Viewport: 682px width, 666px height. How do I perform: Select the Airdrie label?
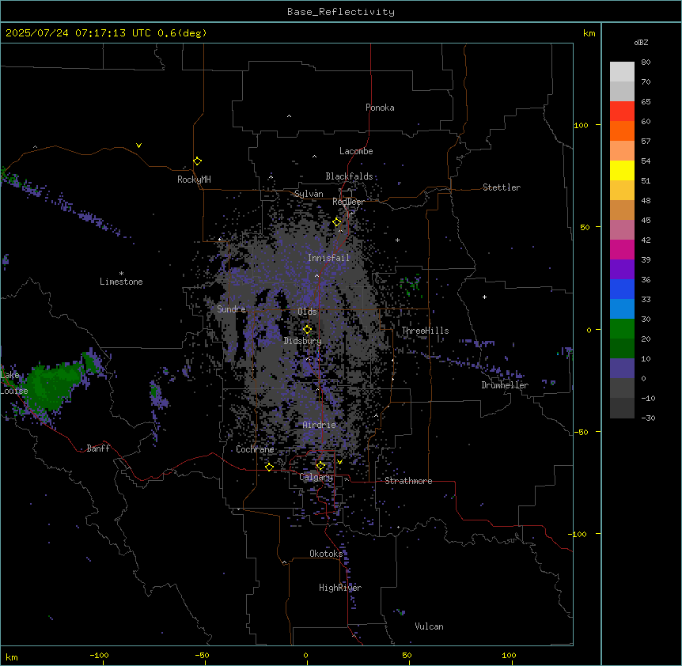pyautogui.click(x=320, y=425)
